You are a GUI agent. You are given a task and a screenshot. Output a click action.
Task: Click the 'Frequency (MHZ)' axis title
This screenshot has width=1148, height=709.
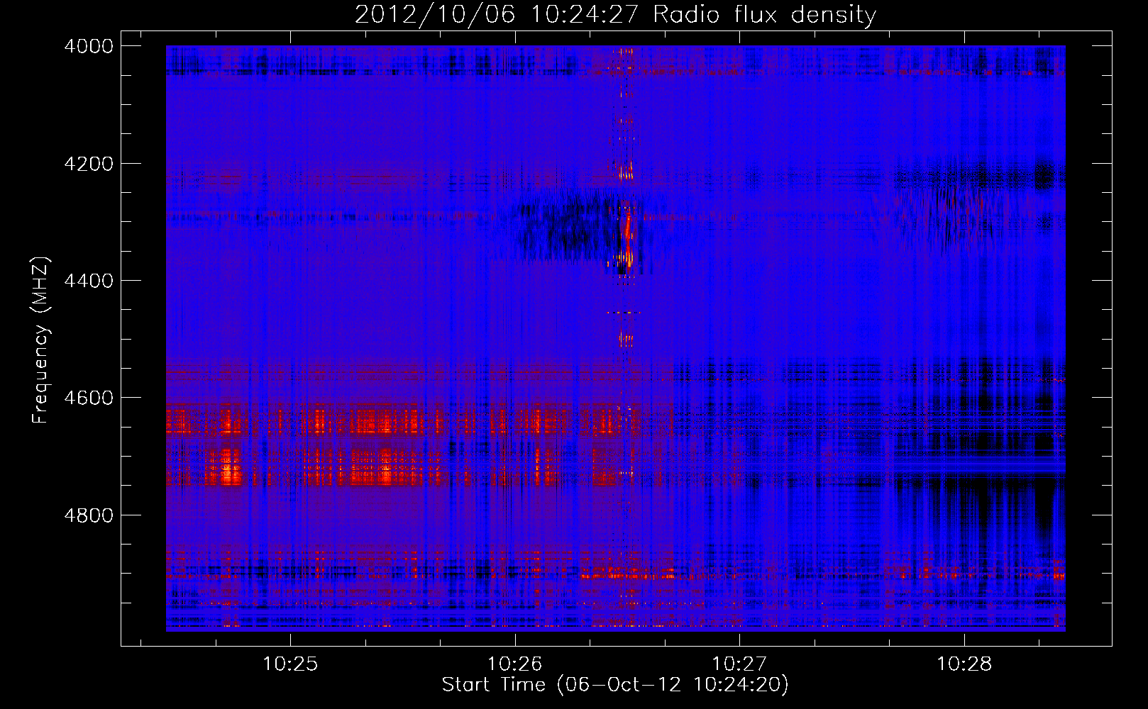tap(41, 340)
